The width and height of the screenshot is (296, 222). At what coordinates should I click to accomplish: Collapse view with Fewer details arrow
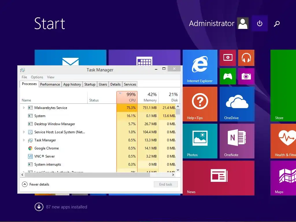[25, 184]
